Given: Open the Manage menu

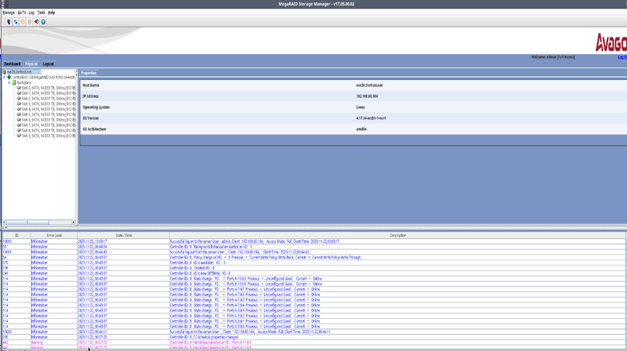Looking at the screenshot, I should 8,12.
